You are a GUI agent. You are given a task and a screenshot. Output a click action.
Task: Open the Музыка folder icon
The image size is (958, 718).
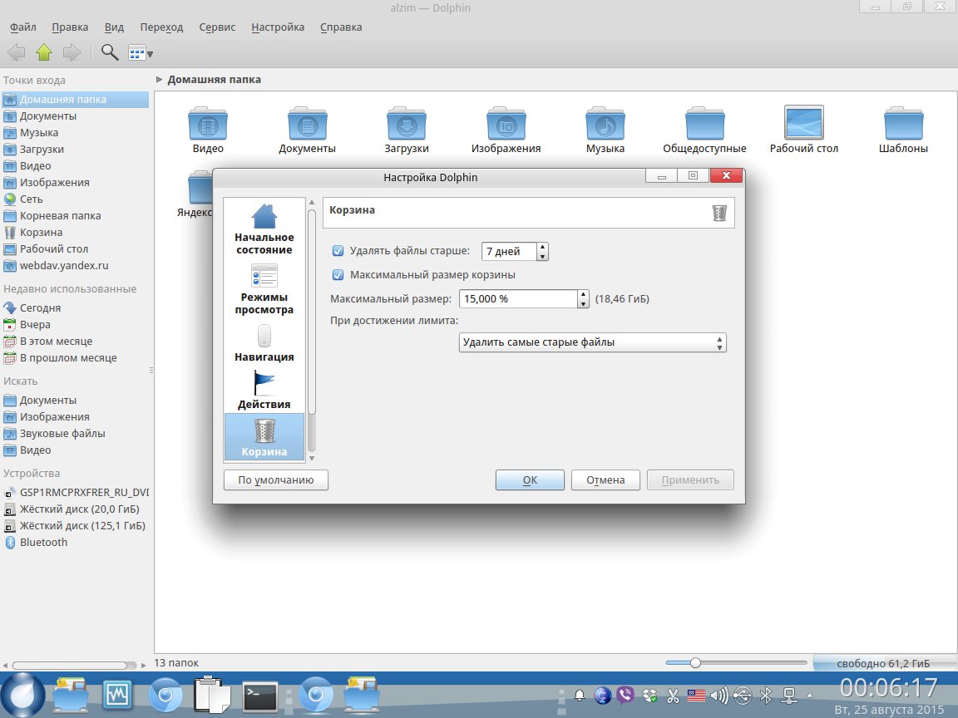coord(605,125)
